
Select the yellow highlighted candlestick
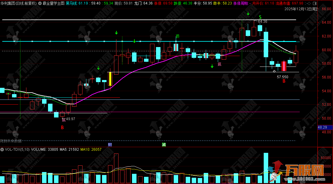(x=110, y=79)
